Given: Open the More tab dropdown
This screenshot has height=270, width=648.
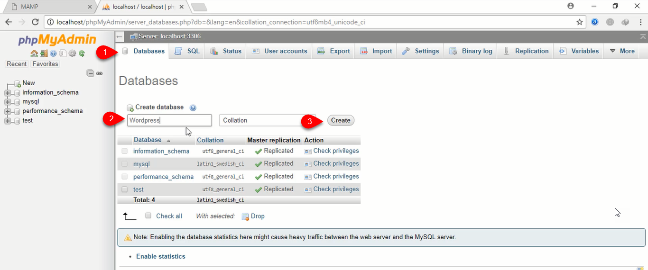Looking at the screenshot, I should tap(622, 51).
